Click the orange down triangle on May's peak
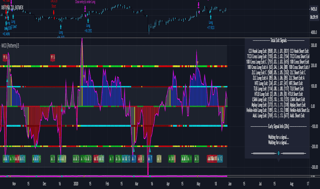Viewport: 320px width, 189px height. [197, 62]
